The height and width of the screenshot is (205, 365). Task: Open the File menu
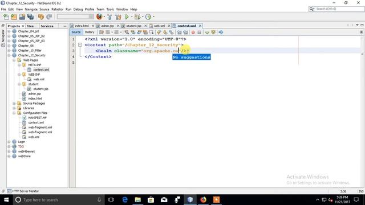click(x=3, y=9)
